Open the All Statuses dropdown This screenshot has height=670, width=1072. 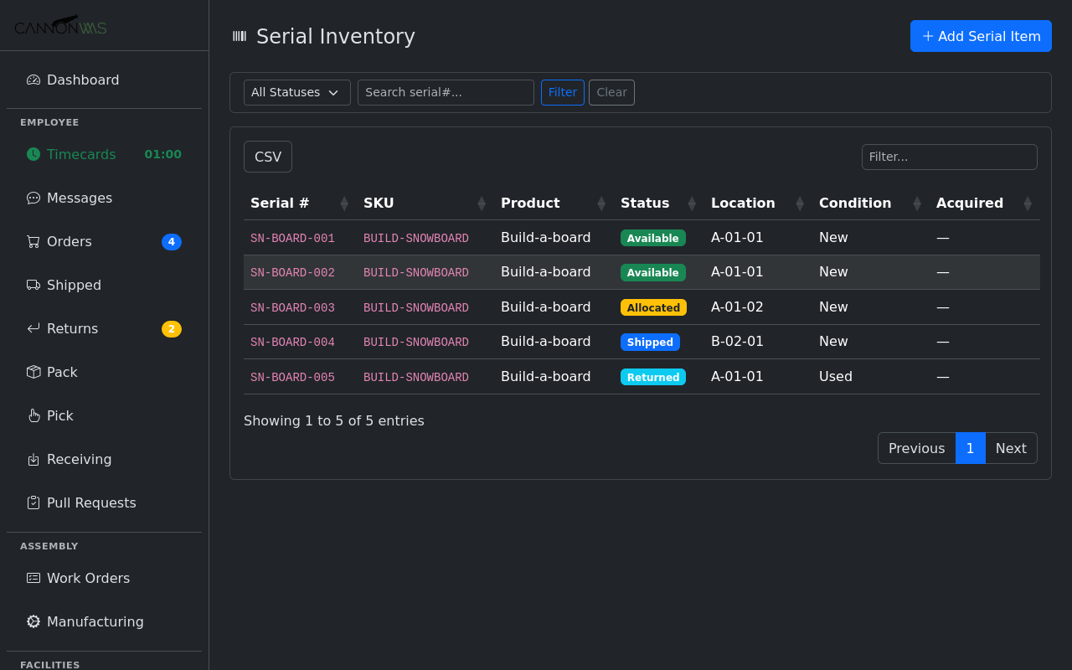tap(296, 92)
